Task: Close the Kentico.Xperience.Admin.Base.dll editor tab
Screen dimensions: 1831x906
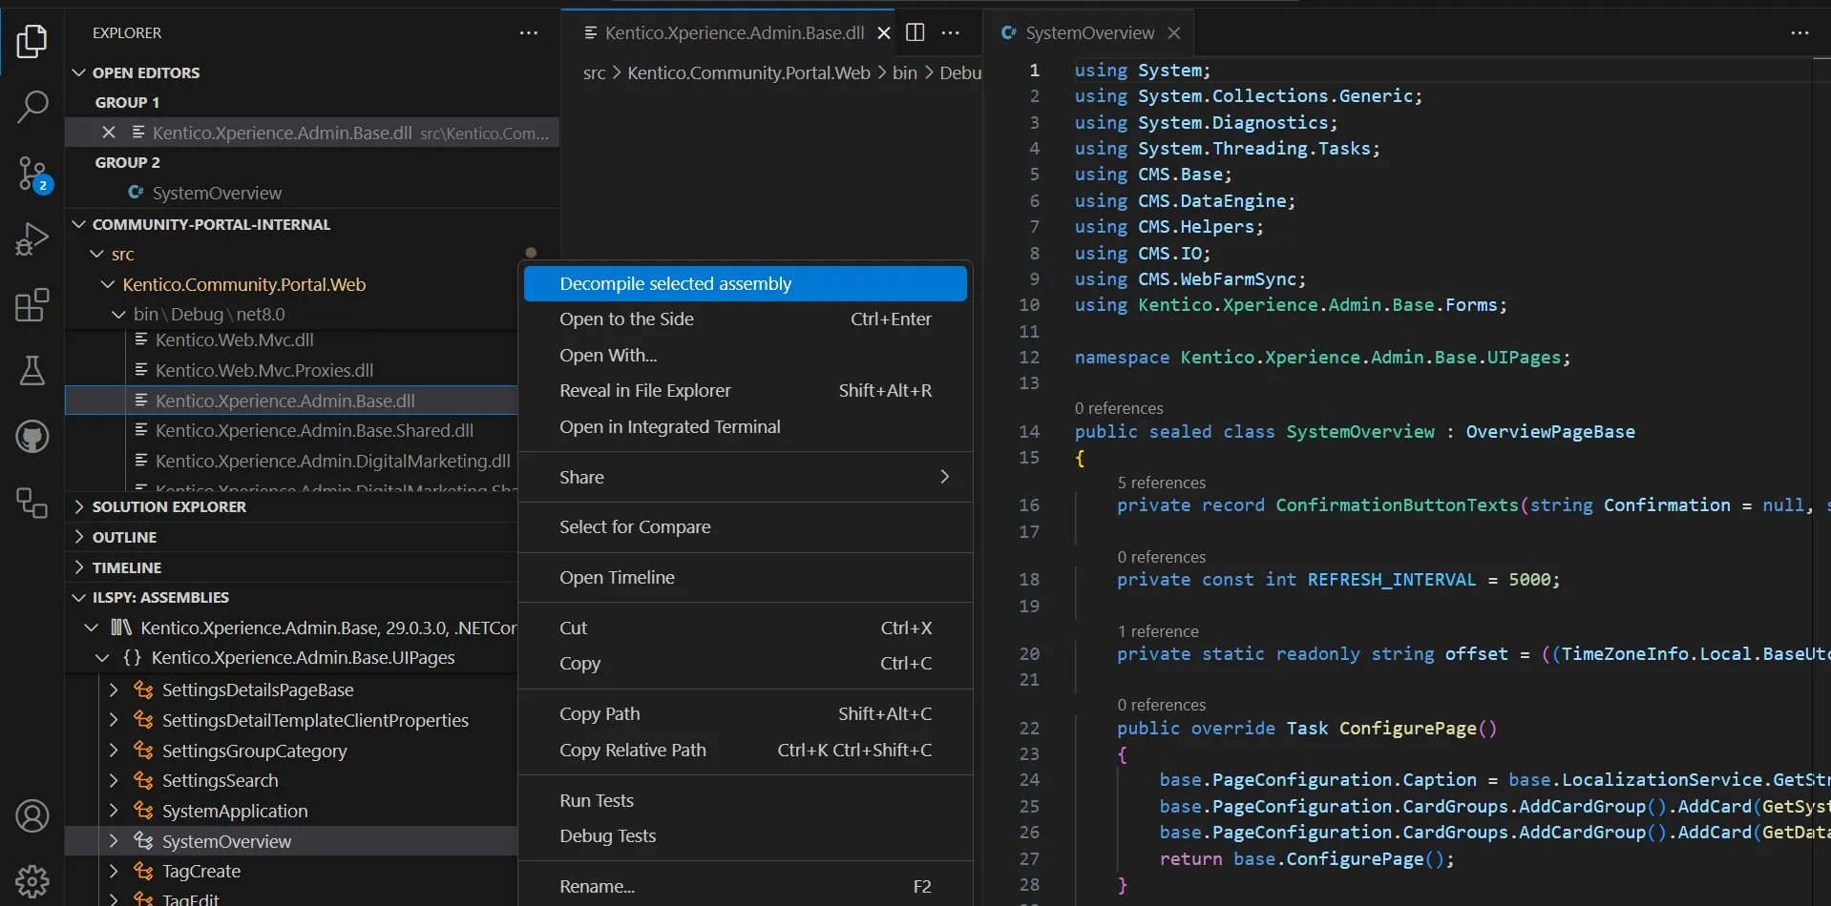Action: (884, 33)
